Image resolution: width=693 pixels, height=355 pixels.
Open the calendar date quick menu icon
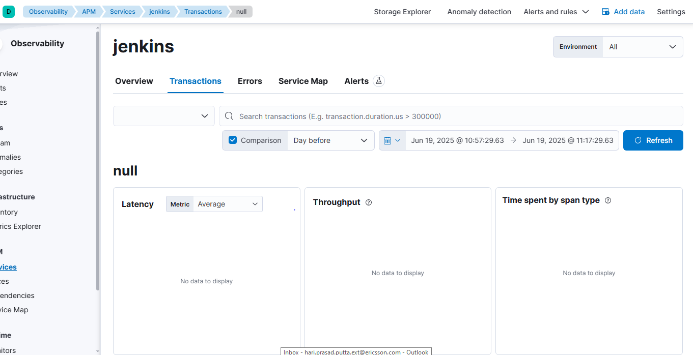pos(392,140)
